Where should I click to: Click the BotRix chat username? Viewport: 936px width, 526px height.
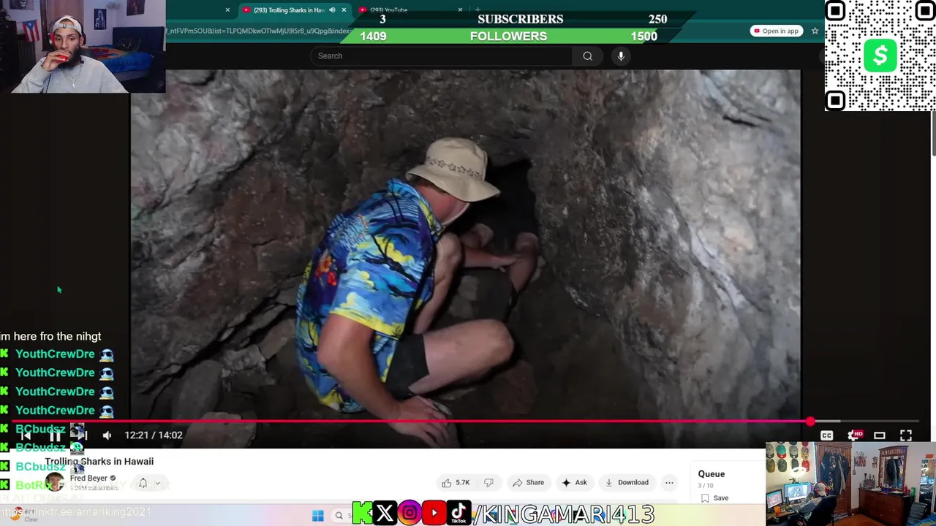[x=34, y=485]
